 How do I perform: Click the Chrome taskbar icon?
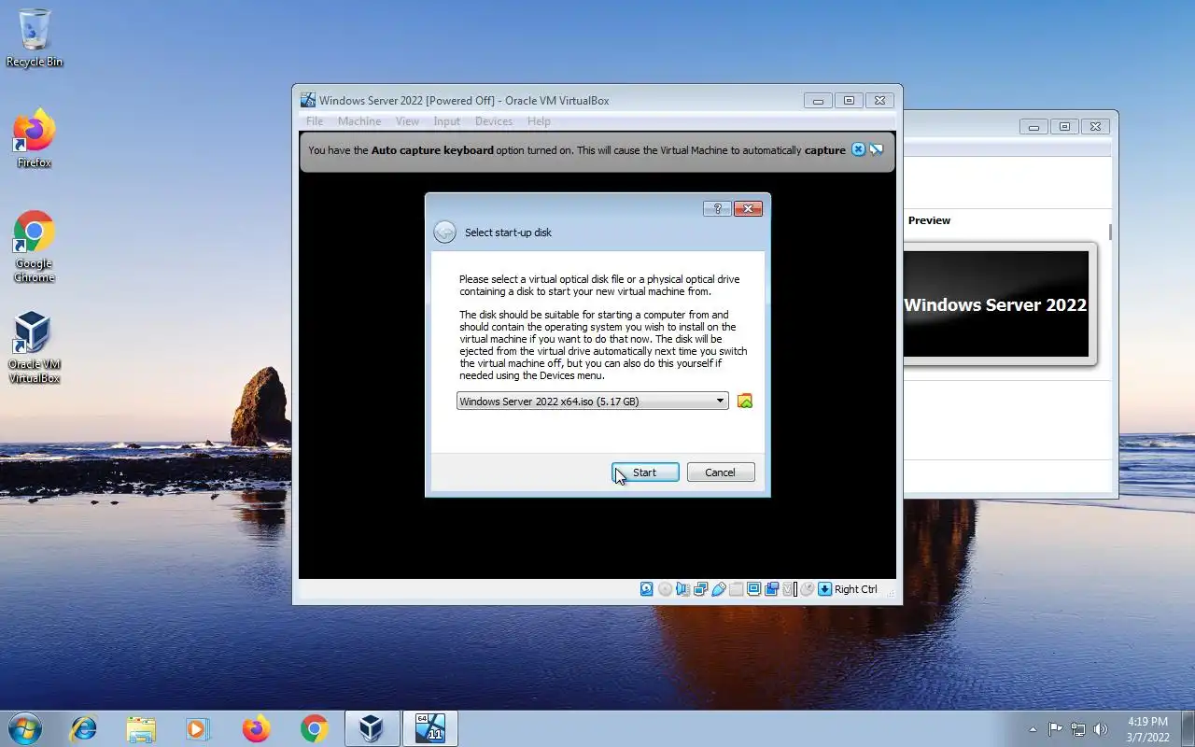pyautogui.click(x=315, y=728)
